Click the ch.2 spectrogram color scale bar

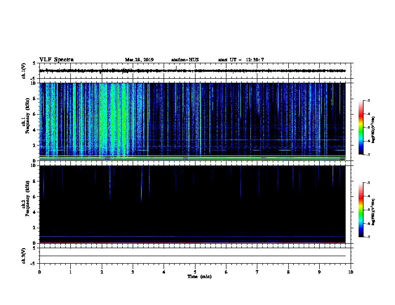[x=361, y=210]
